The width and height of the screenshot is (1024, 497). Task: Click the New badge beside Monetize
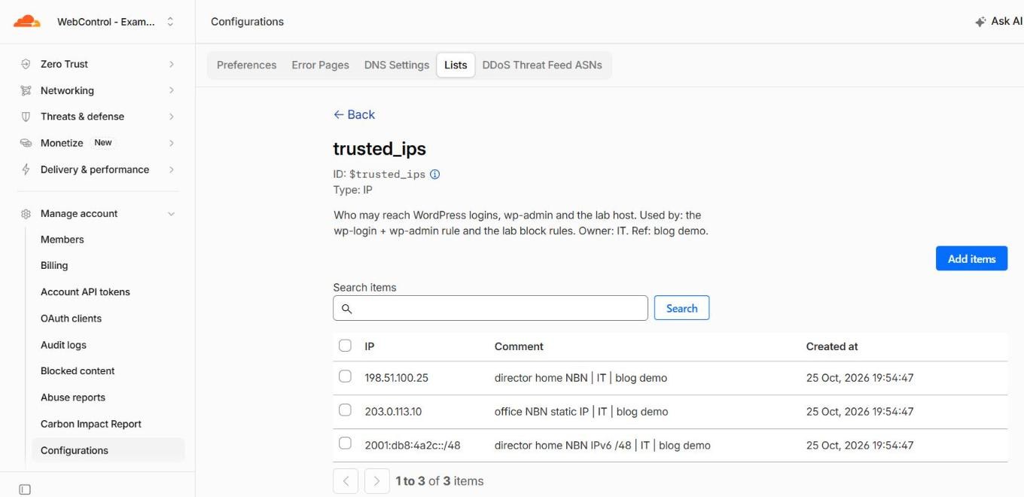click(x=103, y=143)
